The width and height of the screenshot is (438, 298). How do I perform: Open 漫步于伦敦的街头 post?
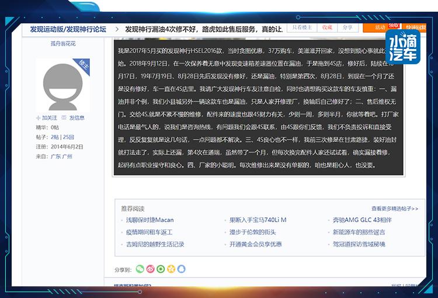(252, 233)
